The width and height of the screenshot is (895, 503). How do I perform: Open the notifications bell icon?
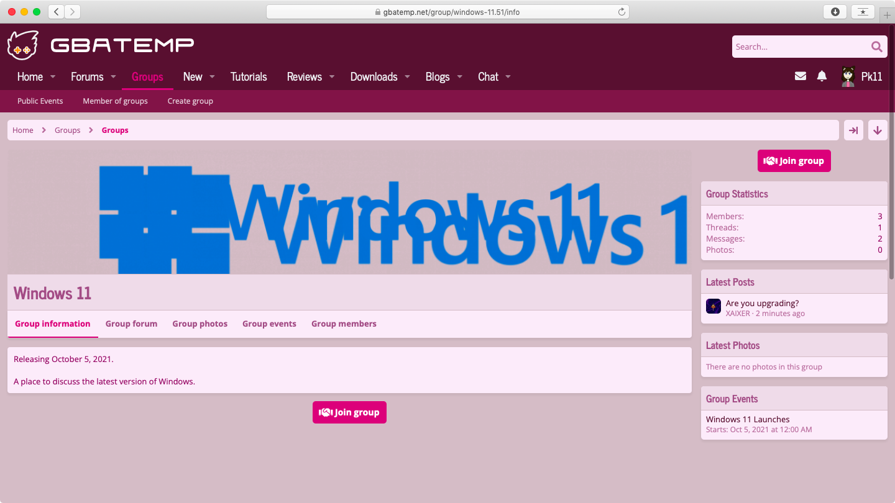point(822,76)
